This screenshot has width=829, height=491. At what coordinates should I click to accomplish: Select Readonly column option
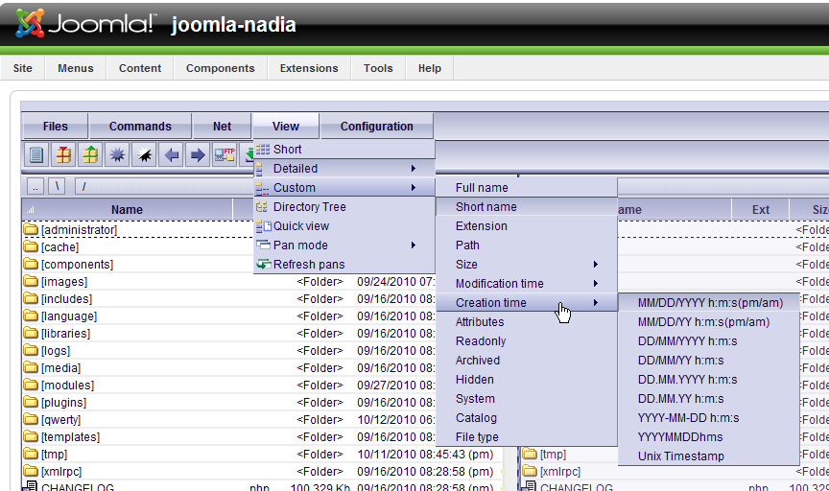point(527,340)
